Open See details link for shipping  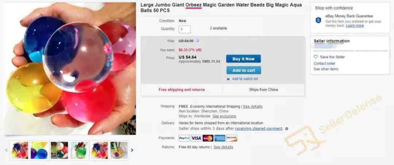click(252, 106)
